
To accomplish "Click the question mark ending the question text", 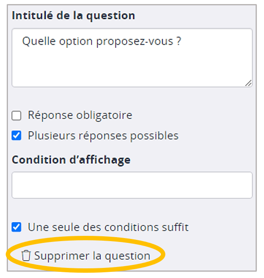I will (x=179, y=42).
